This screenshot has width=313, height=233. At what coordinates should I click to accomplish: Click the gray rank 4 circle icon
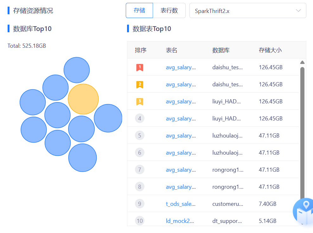coord(140,119)
